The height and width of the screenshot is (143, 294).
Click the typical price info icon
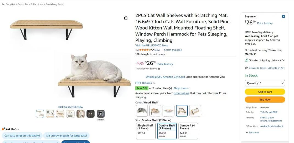point(159,69)
